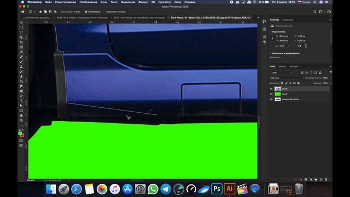The image size is (350, 197).
Task: Toggle lock position icon
Action: click(290, 83)
